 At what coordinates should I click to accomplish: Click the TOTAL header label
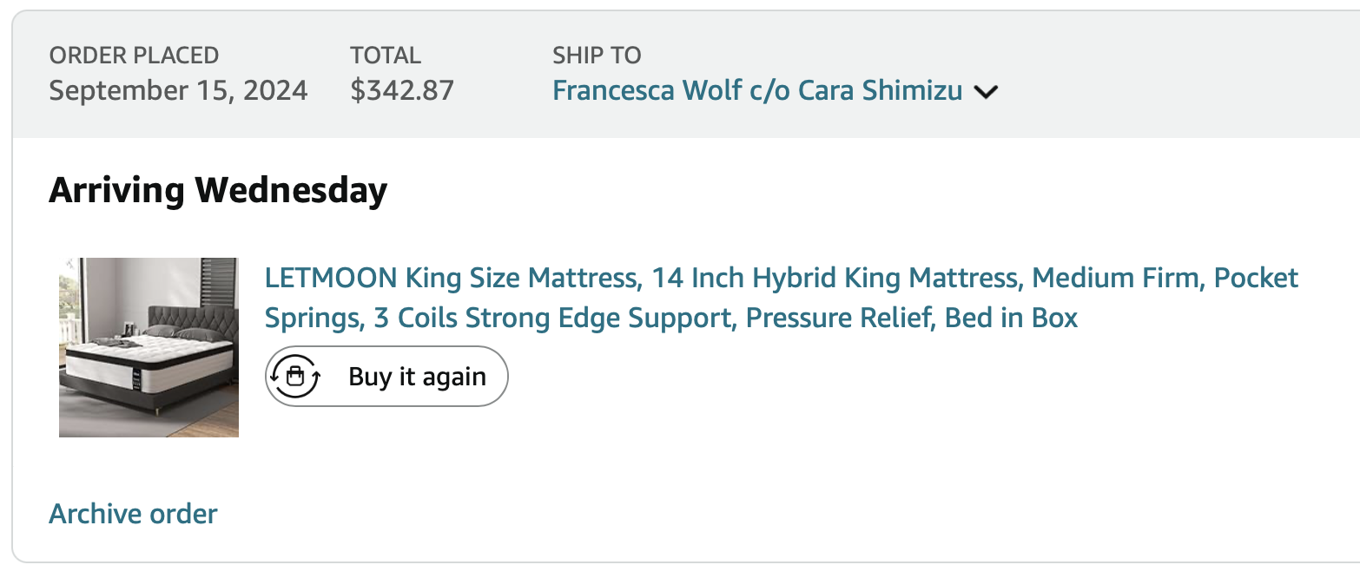click(x=386, y=56)
